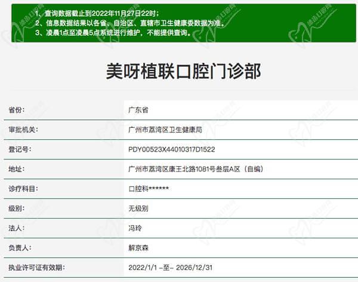Select the value 口腔科******

(x=149, y=189)
